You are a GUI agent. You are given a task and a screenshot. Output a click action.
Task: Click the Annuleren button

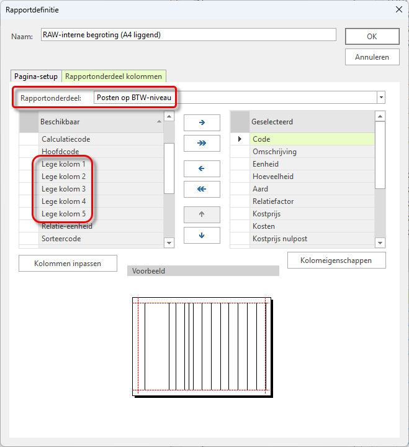(x=372, y=57)
